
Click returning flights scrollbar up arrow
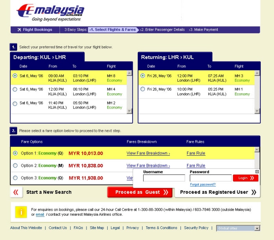point(257,73)
